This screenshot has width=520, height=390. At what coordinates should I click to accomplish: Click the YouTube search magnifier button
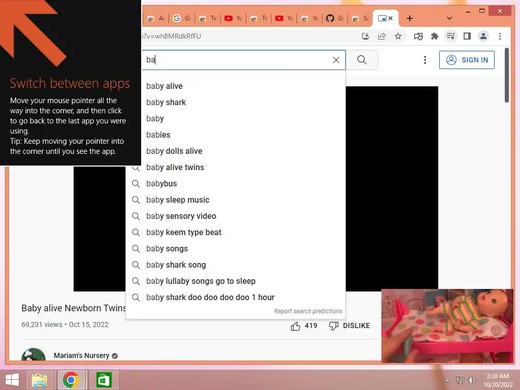[x=362, y=60]
